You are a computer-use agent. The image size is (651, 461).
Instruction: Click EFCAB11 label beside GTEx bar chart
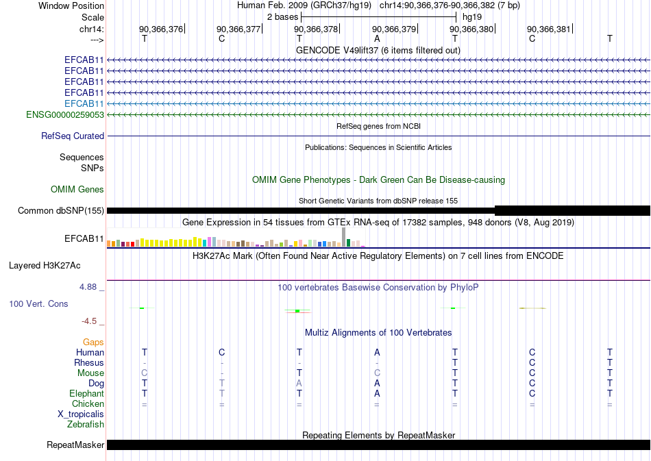(84, 238)
